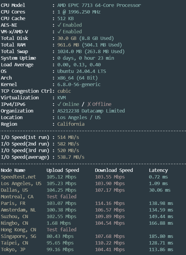The width and height of the screenshot is (186, 255).
Task: Select Taipei upload 95.65 Mbps
Action: pos(60,243)
